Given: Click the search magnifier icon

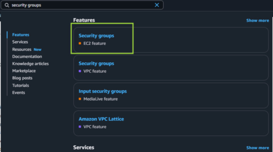Looking at the screenshot, I should [x=7, y=5].
